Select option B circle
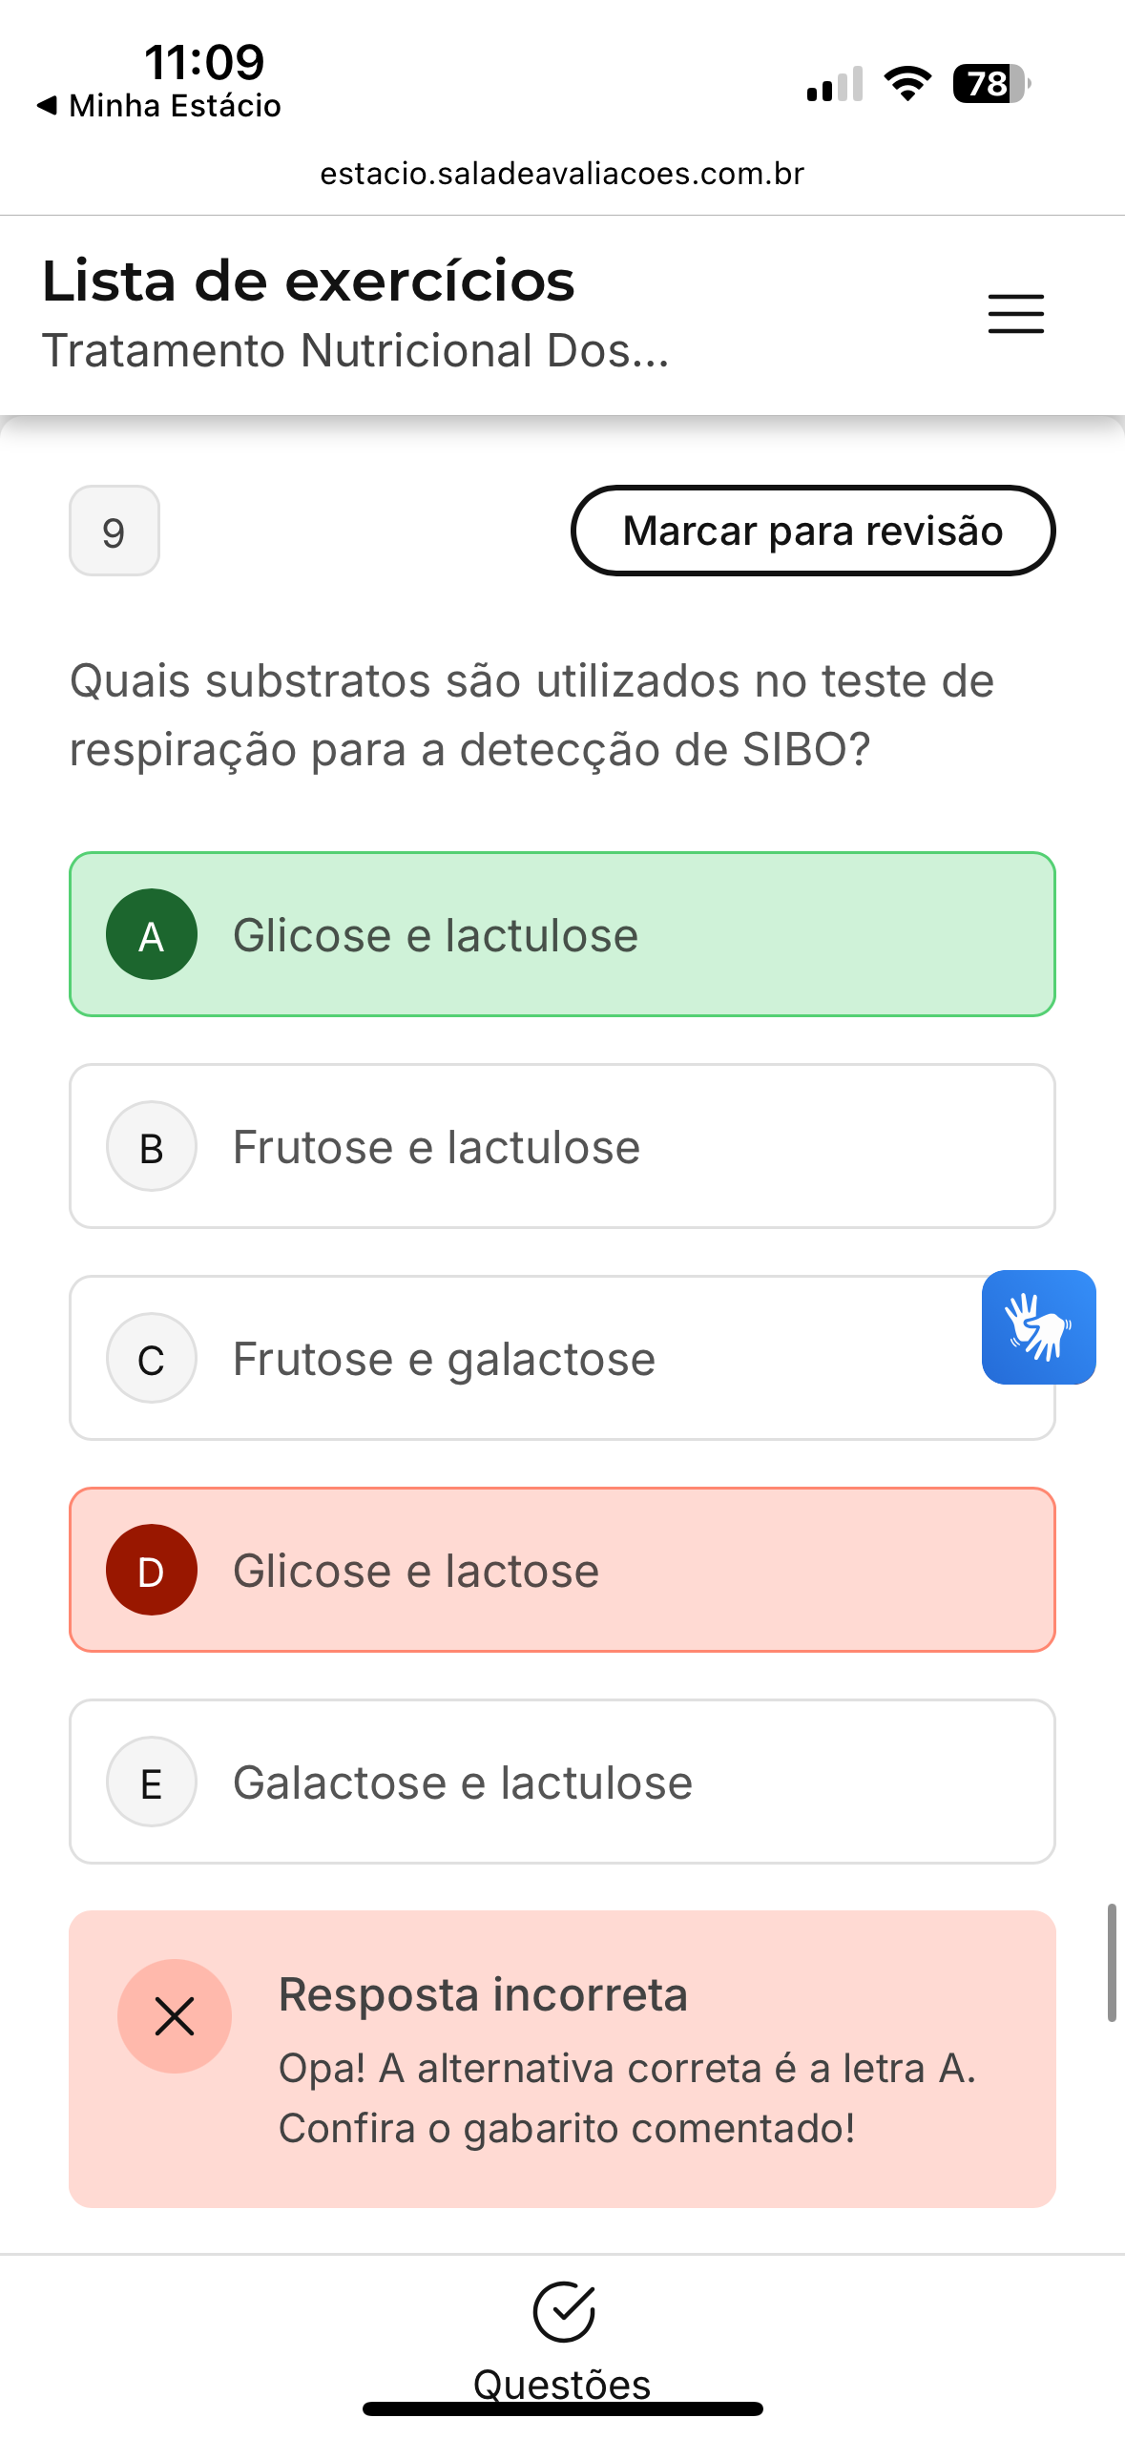This screenshot has width=1125, height=2439. pos(152,1146)
